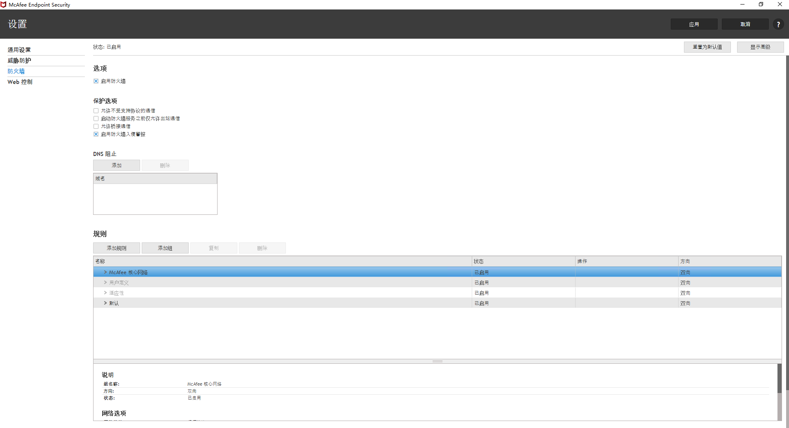Viewport: 789px width, 428px height.
Task: Open the 通用设置 section
Action: click(19, 50)
